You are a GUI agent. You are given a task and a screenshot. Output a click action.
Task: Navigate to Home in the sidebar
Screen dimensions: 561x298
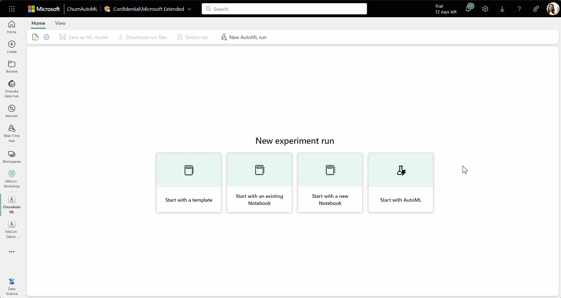tap(11, 26)
